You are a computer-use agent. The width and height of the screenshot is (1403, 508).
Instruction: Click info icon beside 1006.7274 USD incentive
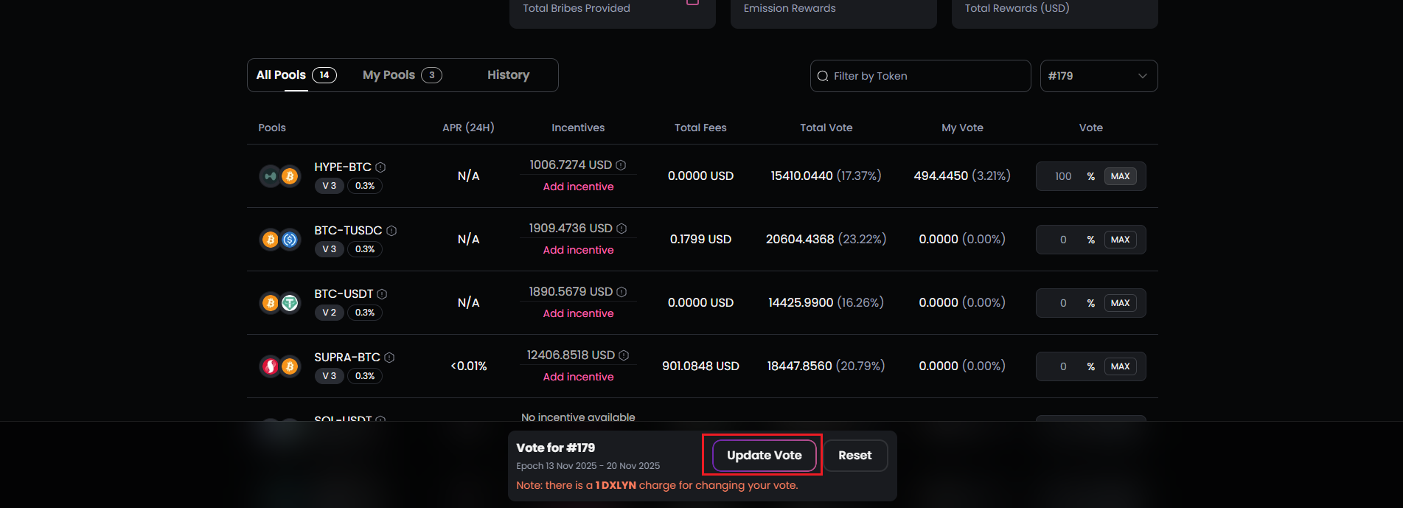[x=621, y=165]
